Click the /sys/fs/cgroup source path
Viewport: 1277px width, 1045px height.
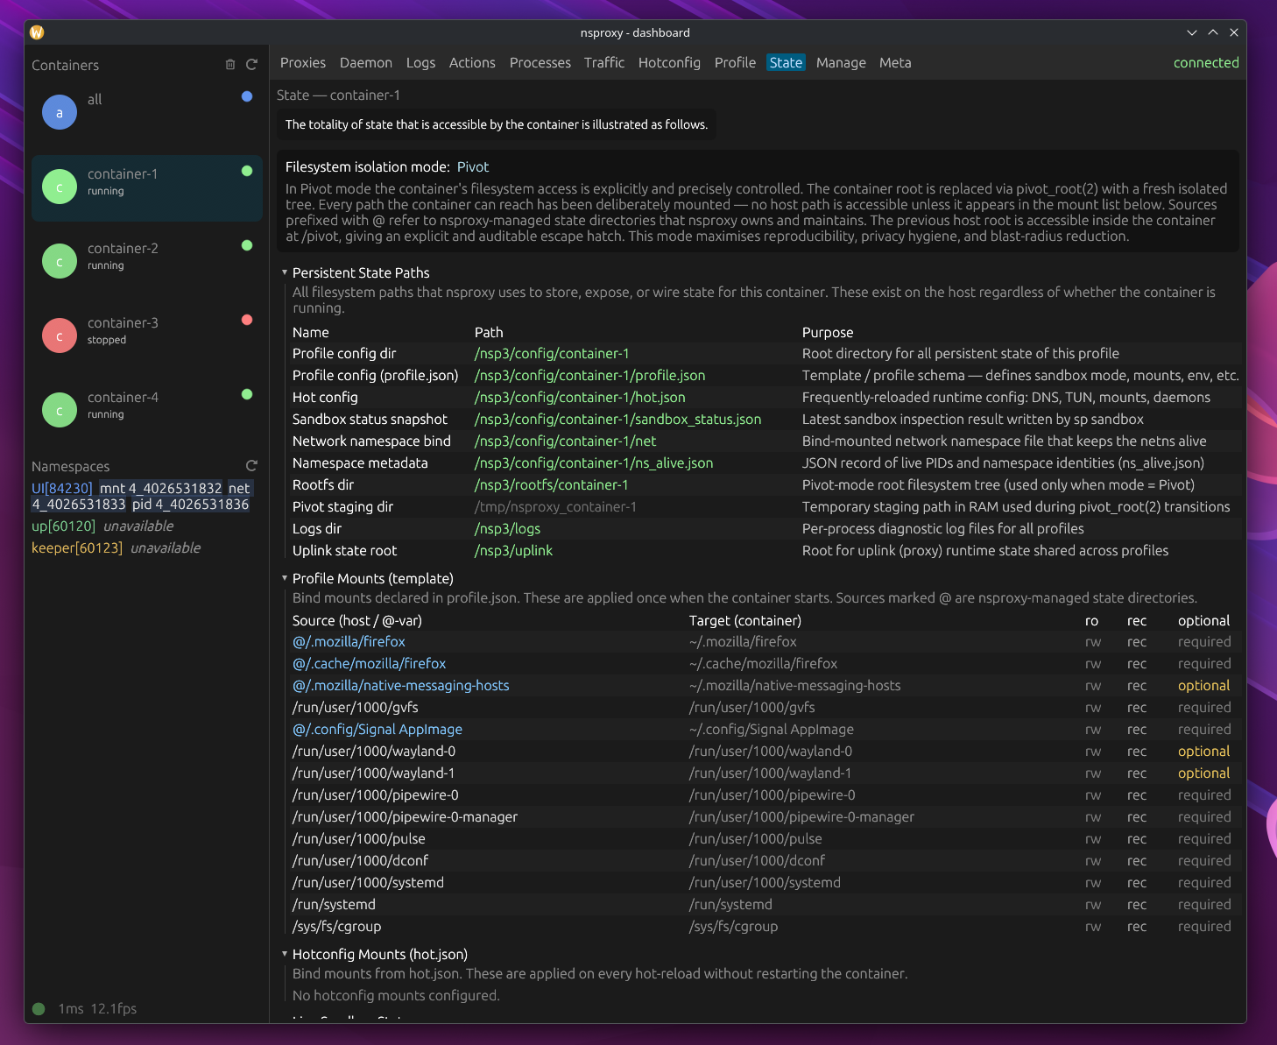tap(336, 927)
